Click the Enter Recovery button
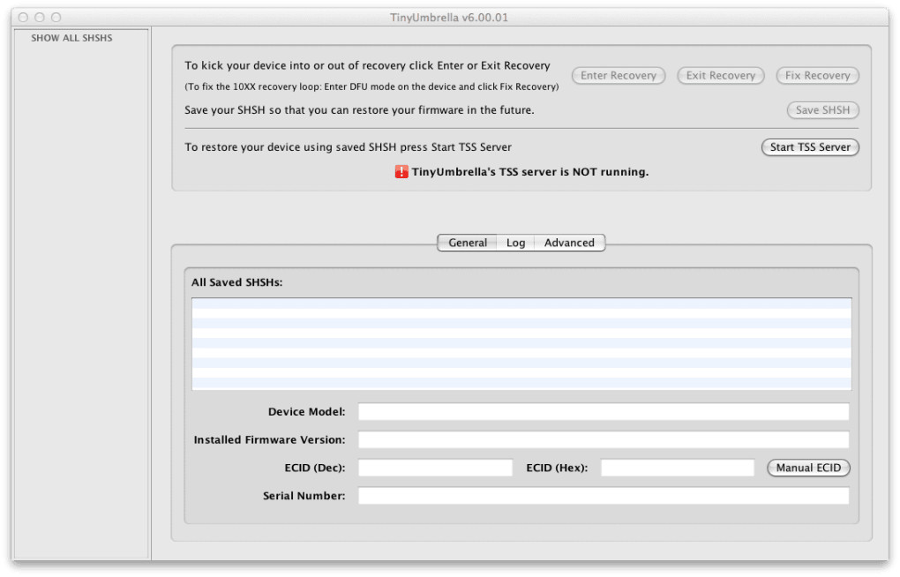This screenshot has height=577, width=900. click(x=619, y=75)
